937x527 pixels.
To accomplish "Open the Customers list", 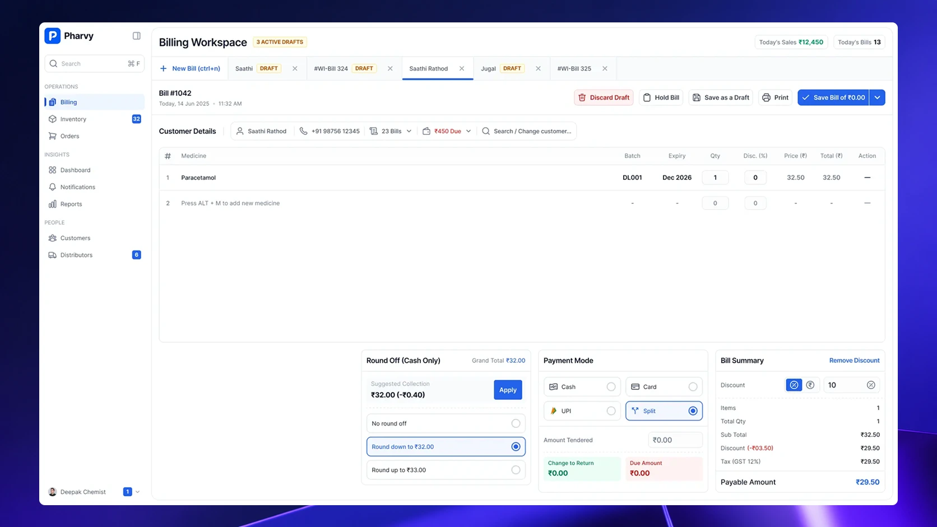I will coord(94,238).
